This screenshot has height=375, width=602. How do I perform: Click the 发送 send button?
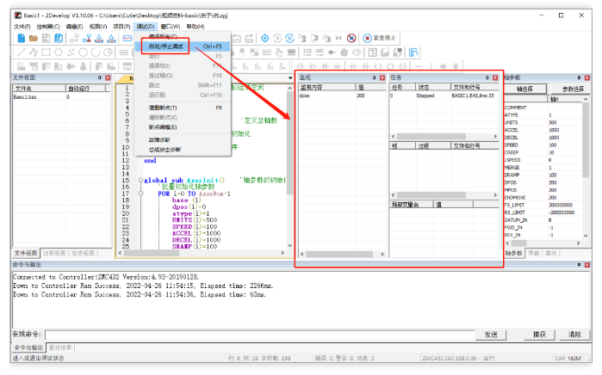point(491,335)
